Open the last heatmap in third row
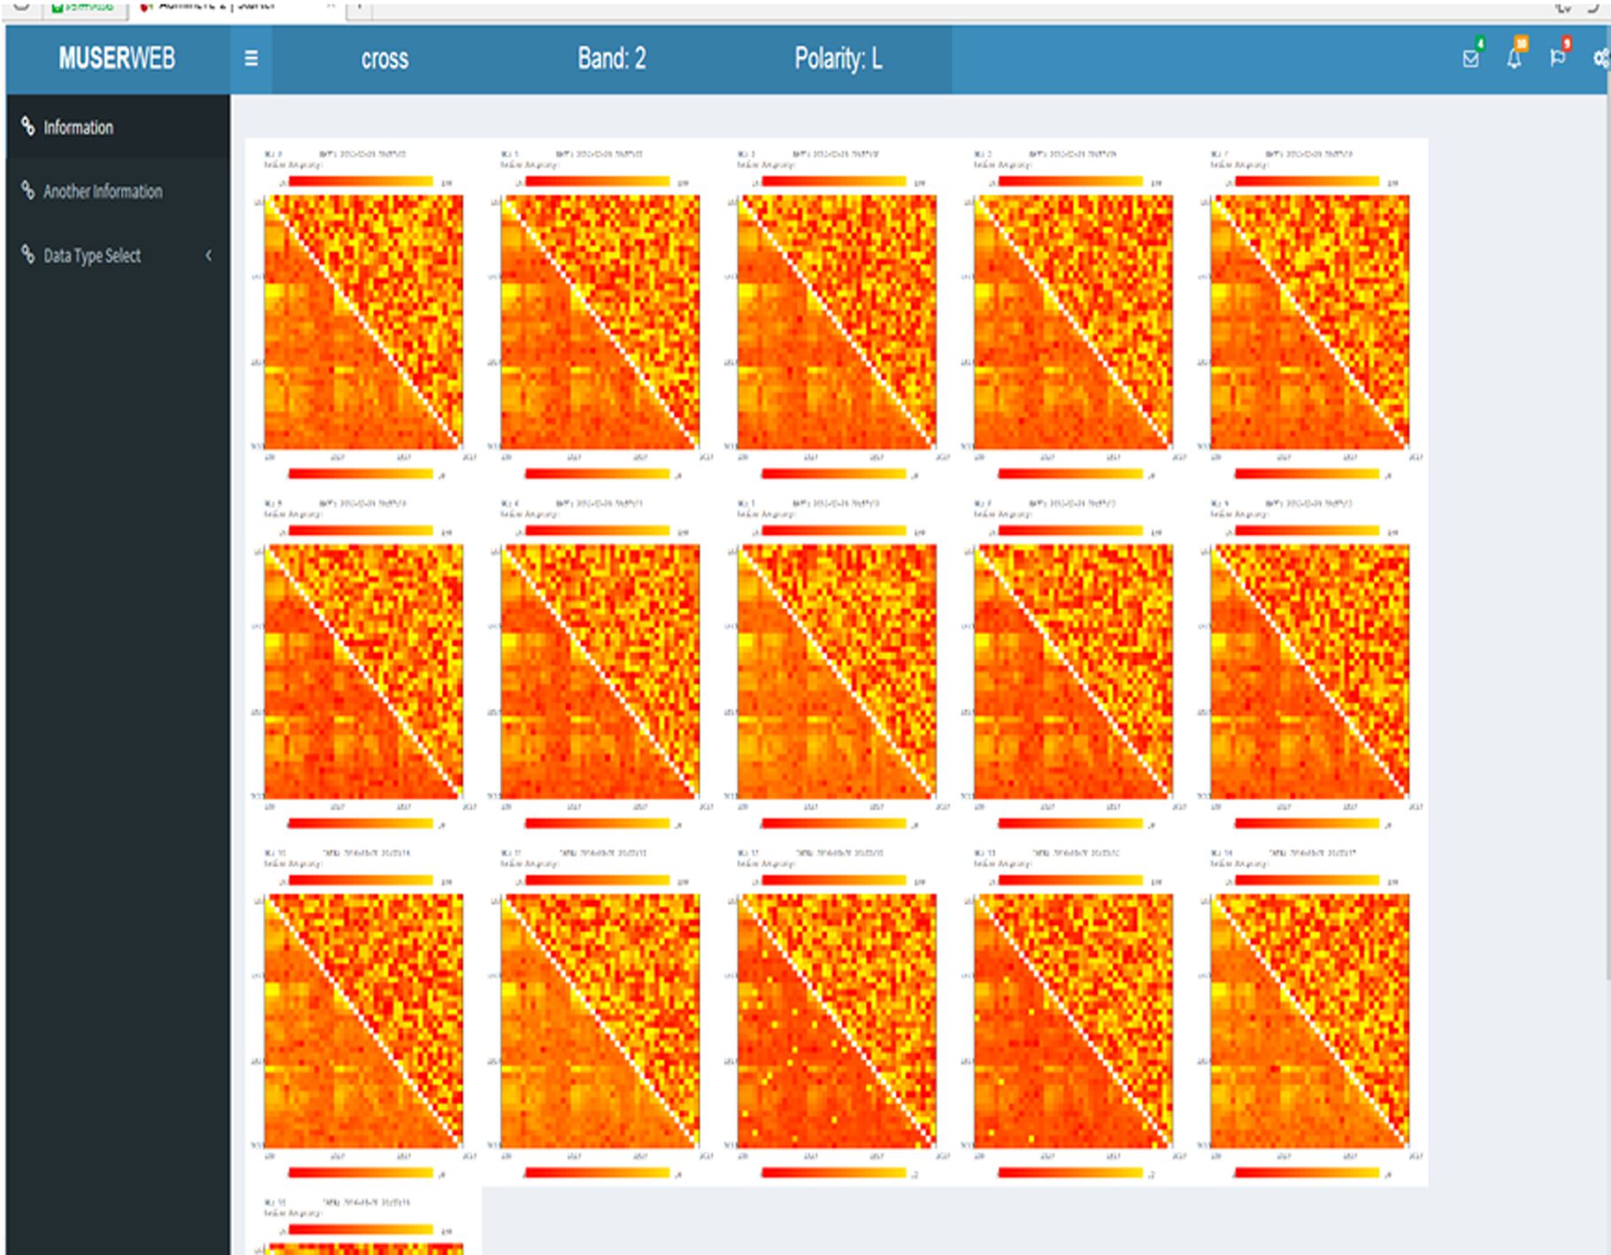This screenshot has height=1255, width=1611. (x=1309, y=1020)
